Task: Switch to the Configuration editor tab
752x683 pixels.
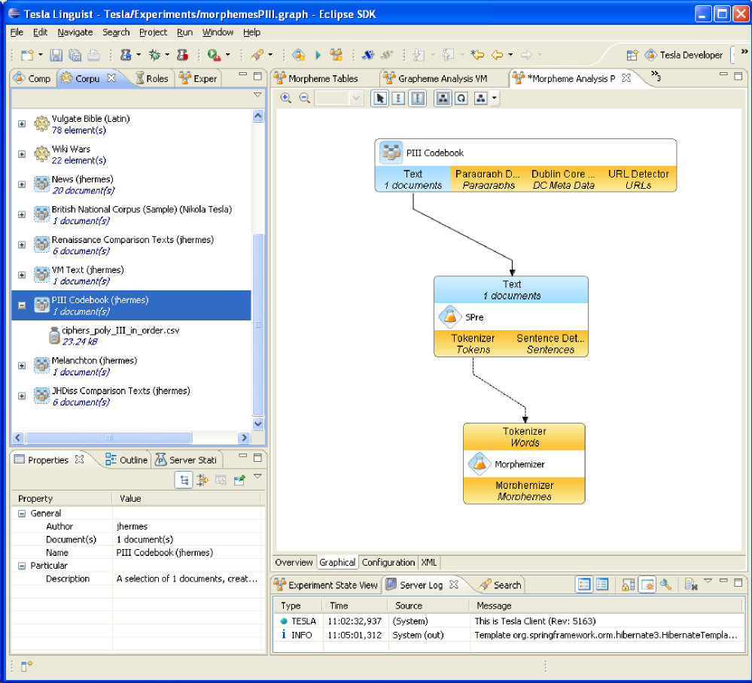Action: pos(388,563)
